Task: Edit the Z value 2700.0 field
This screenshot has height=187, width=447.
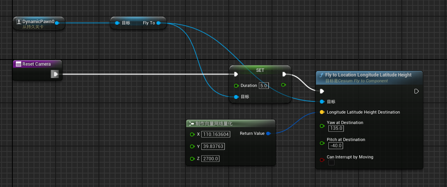Action: (x=211, y=159)
